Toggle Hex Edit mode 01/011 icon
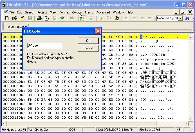Image resolution: width=195 pixels, height=133 pixels. (82, 19)
